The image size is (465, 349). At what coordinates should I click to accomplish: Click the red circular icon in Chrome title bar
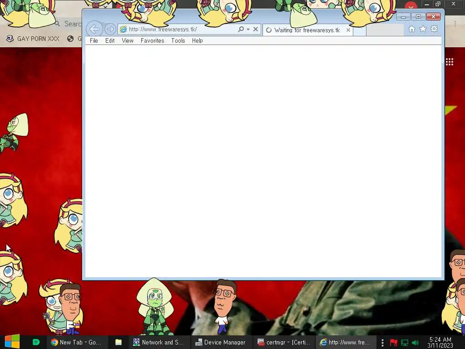(411, 5)
